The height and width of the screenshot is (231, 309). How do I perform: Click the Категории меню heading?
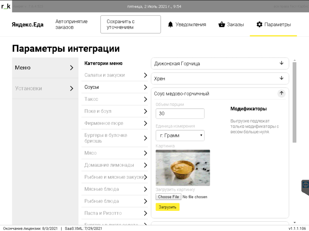[x=103, y=63]
